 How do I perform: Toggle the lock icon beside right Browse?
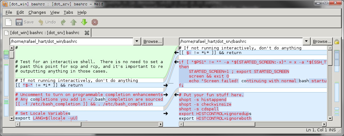click(x=336, y=42)
